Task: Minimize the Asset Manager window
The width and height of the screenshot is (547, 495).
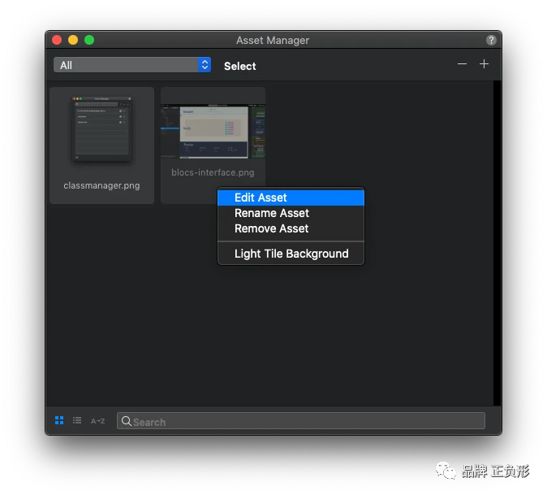Action: coord(73,40)
